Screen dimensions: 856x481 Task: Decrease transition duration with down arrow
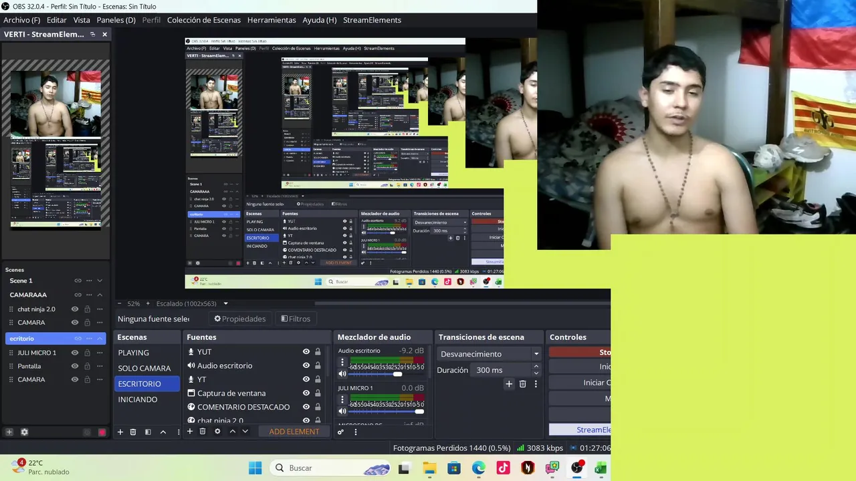tap(536, 373)
